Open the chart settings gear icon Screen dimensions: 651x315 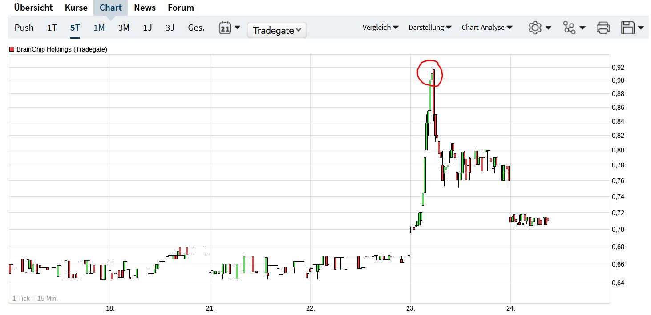click(536, 27)
